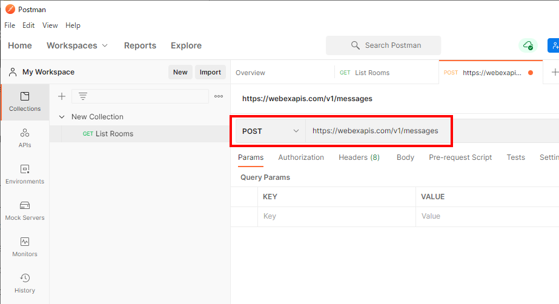Click the request URL input field
Screen dimensions: 559x304
pyautogui.click(x=432, y=131)
